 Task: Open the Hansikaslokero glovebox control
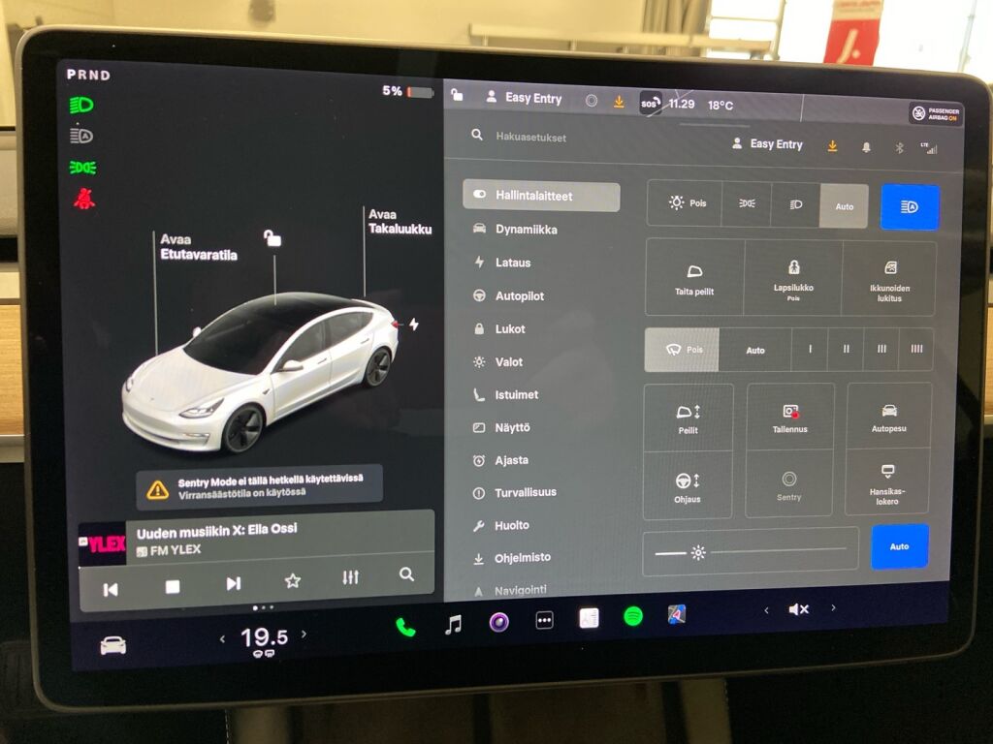coord(888,486)
